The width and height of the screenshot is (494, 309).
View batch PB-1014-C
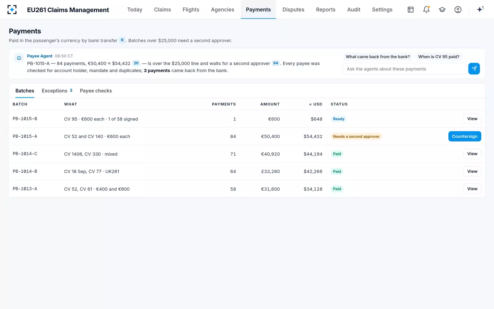472,154
